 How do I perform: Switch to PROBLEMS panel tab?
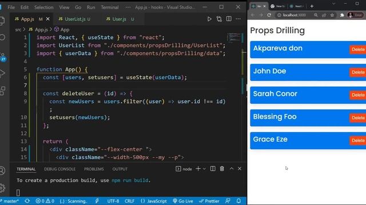94,169
